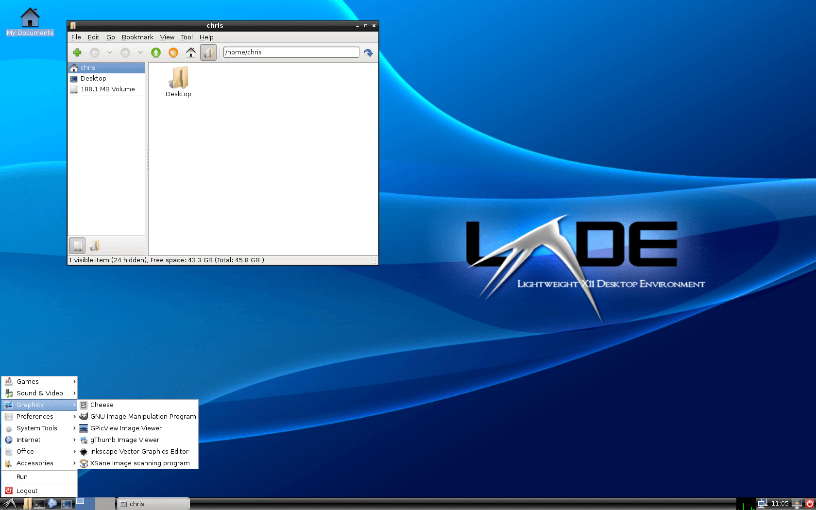
Task: Click the red power icon in system tray
Action: coord(809,504)
